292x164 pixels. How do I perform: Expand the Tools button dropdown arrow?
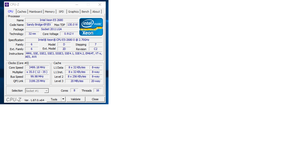pos(63,99)
